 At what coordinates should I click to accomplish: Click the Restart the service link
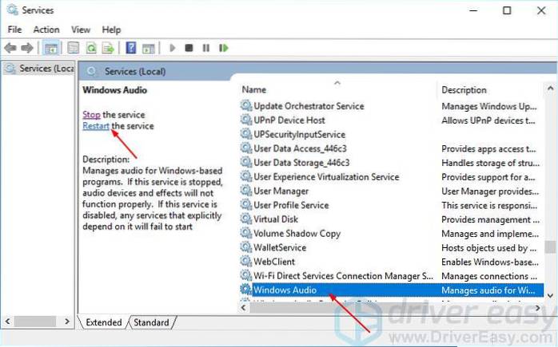[x=96, y=126]
